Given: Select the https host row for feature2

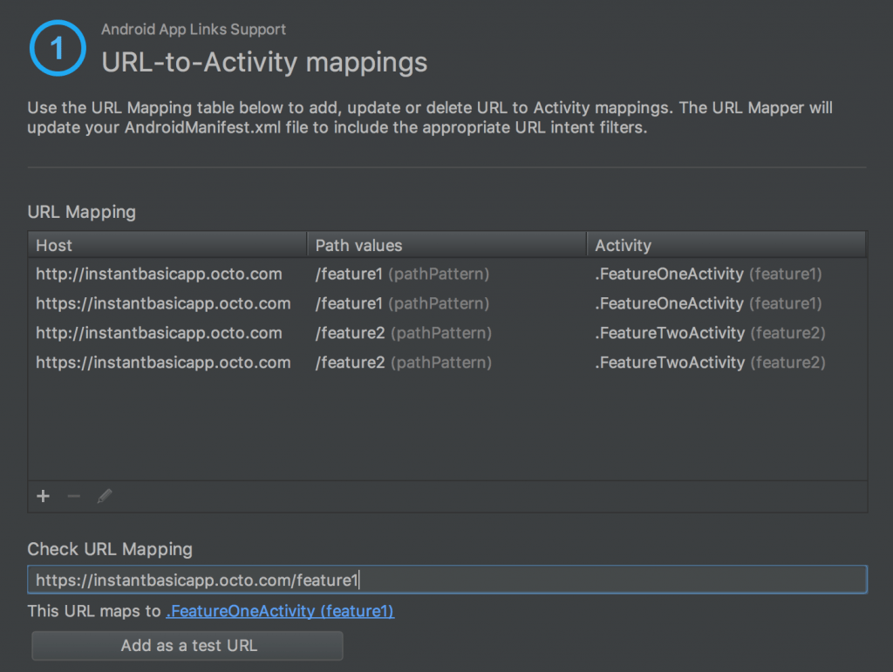Looking at the screenshot, I should tap(163, 363).
